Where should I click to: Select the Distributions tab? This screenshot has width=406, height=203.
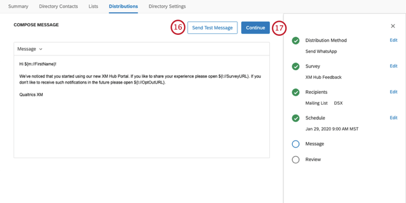click(x=123, y=7)
